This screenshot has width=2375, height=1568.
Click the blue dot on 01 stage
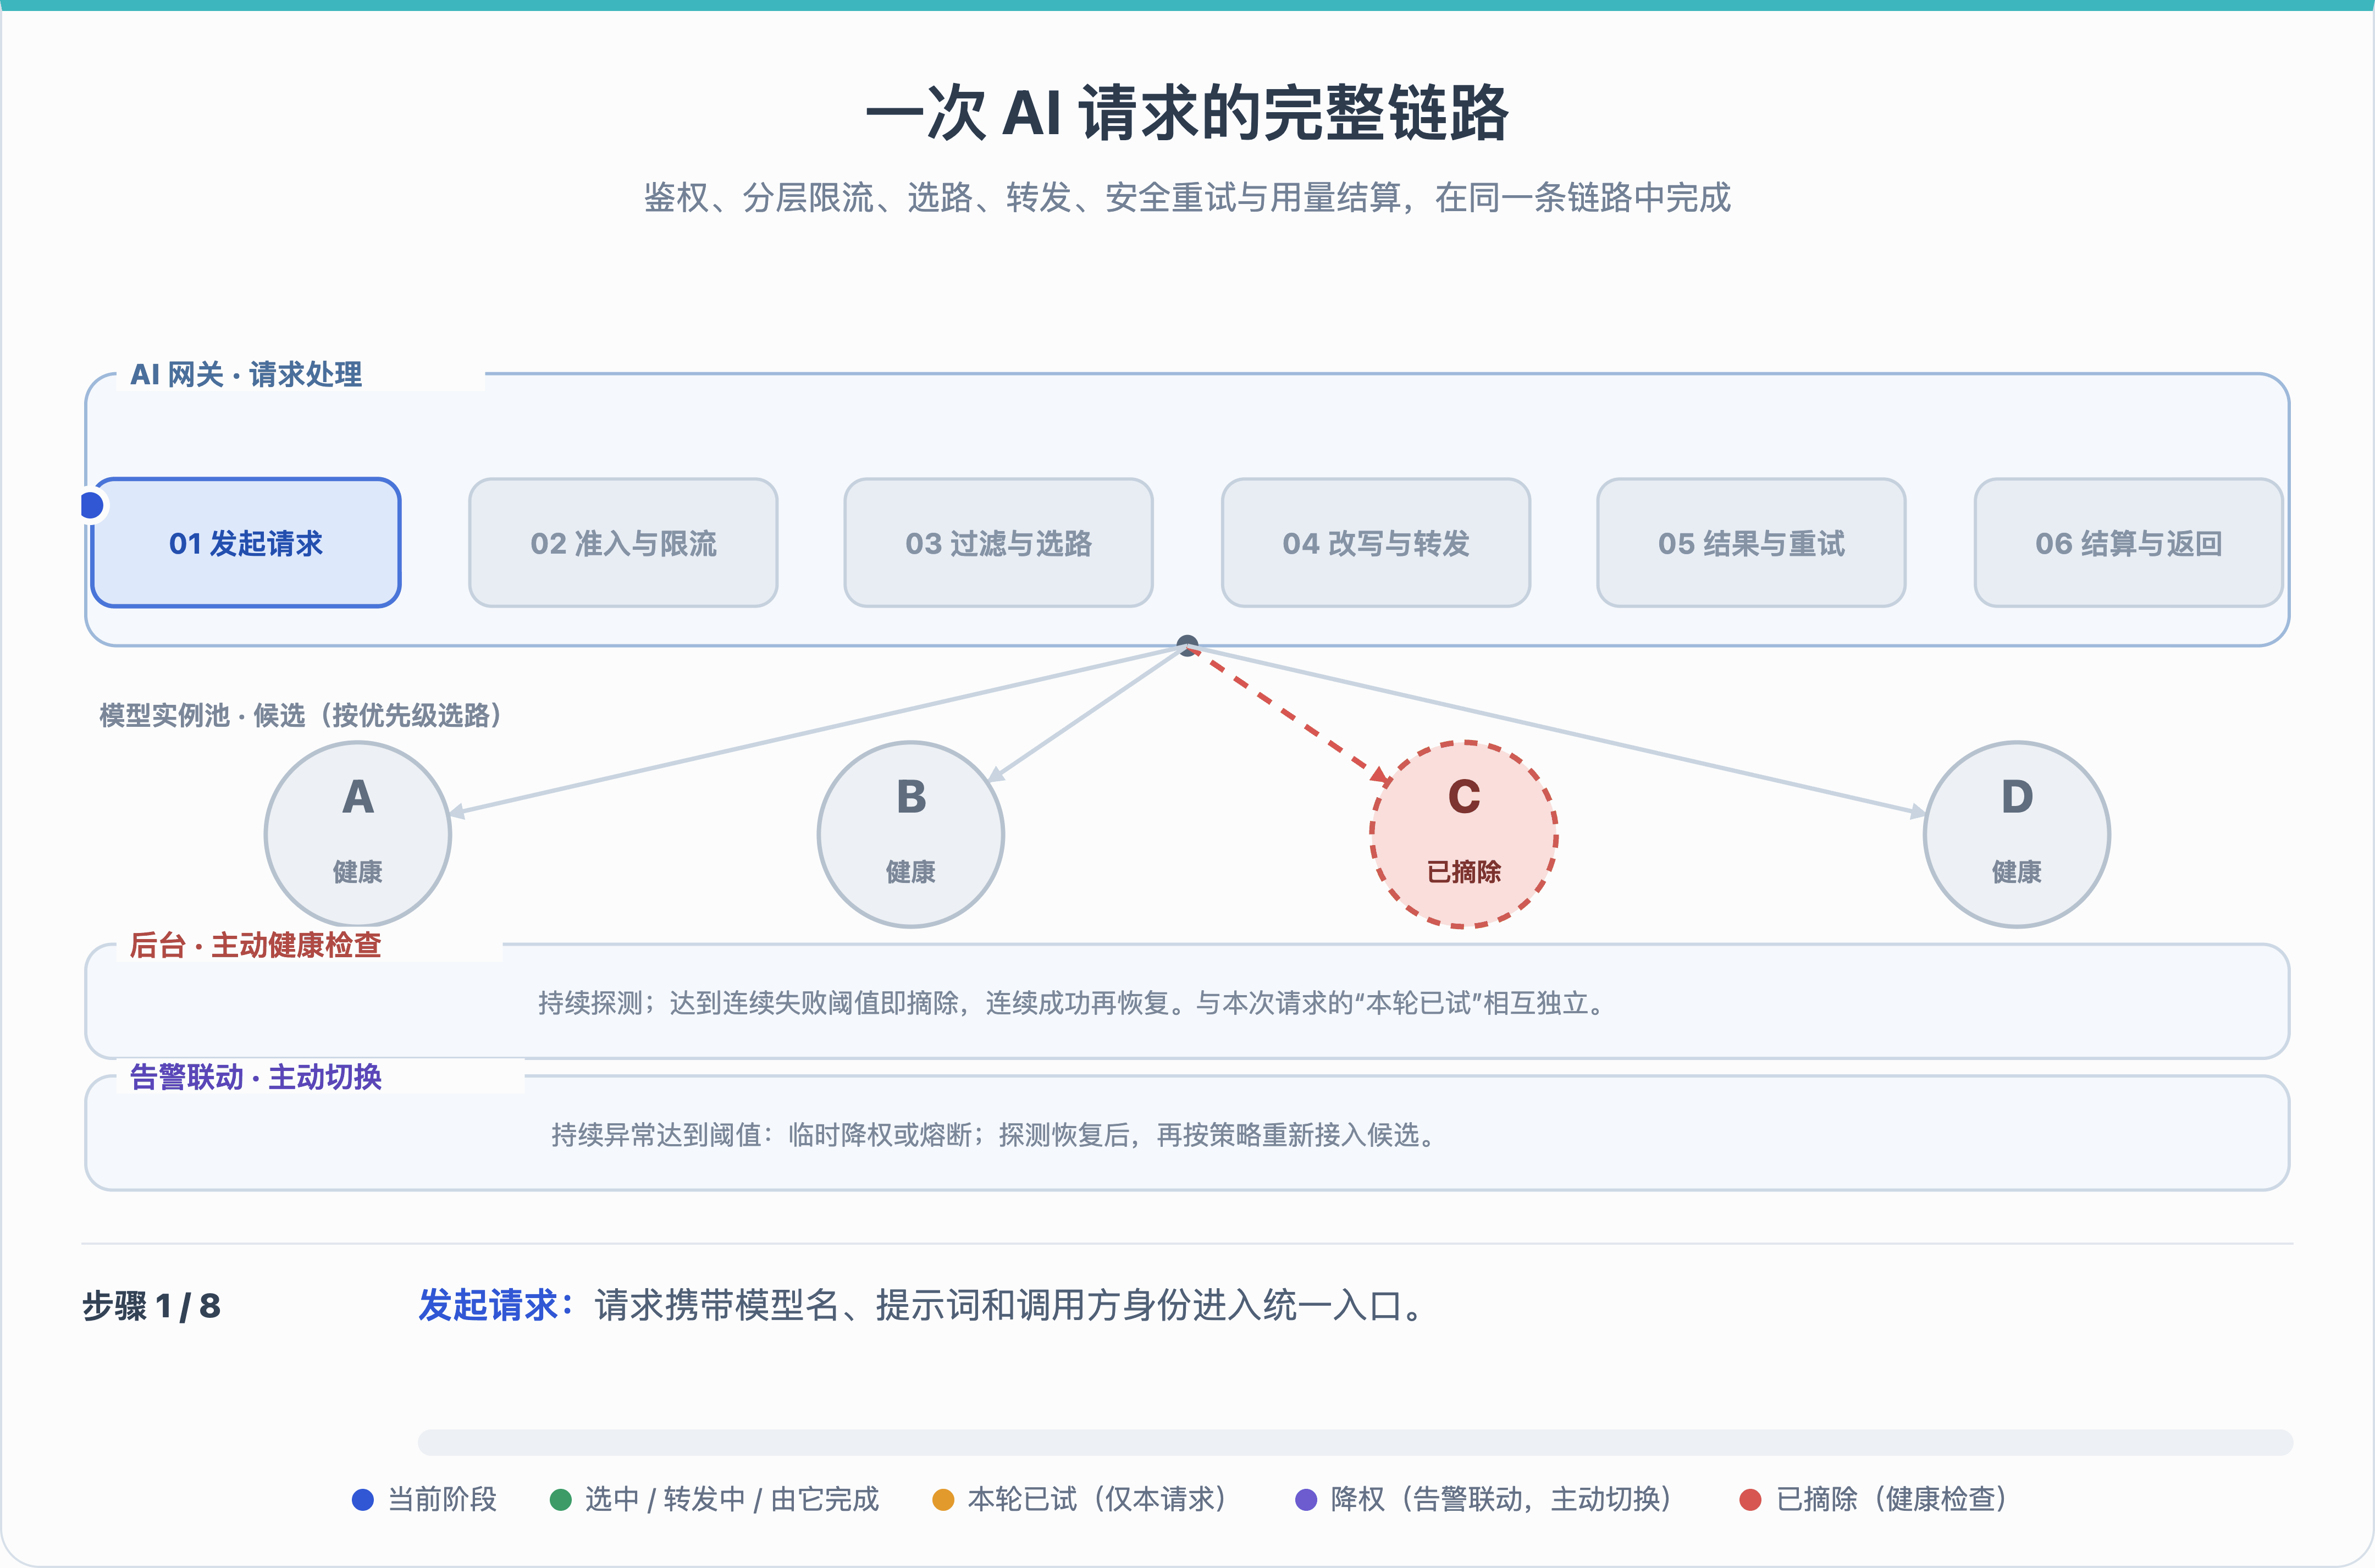[91, 505]
